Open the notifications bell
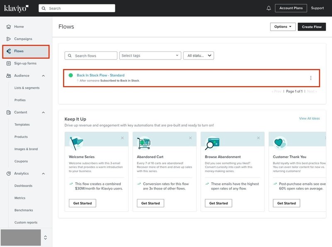Screen dimensions: 332x247 point(269,8)
